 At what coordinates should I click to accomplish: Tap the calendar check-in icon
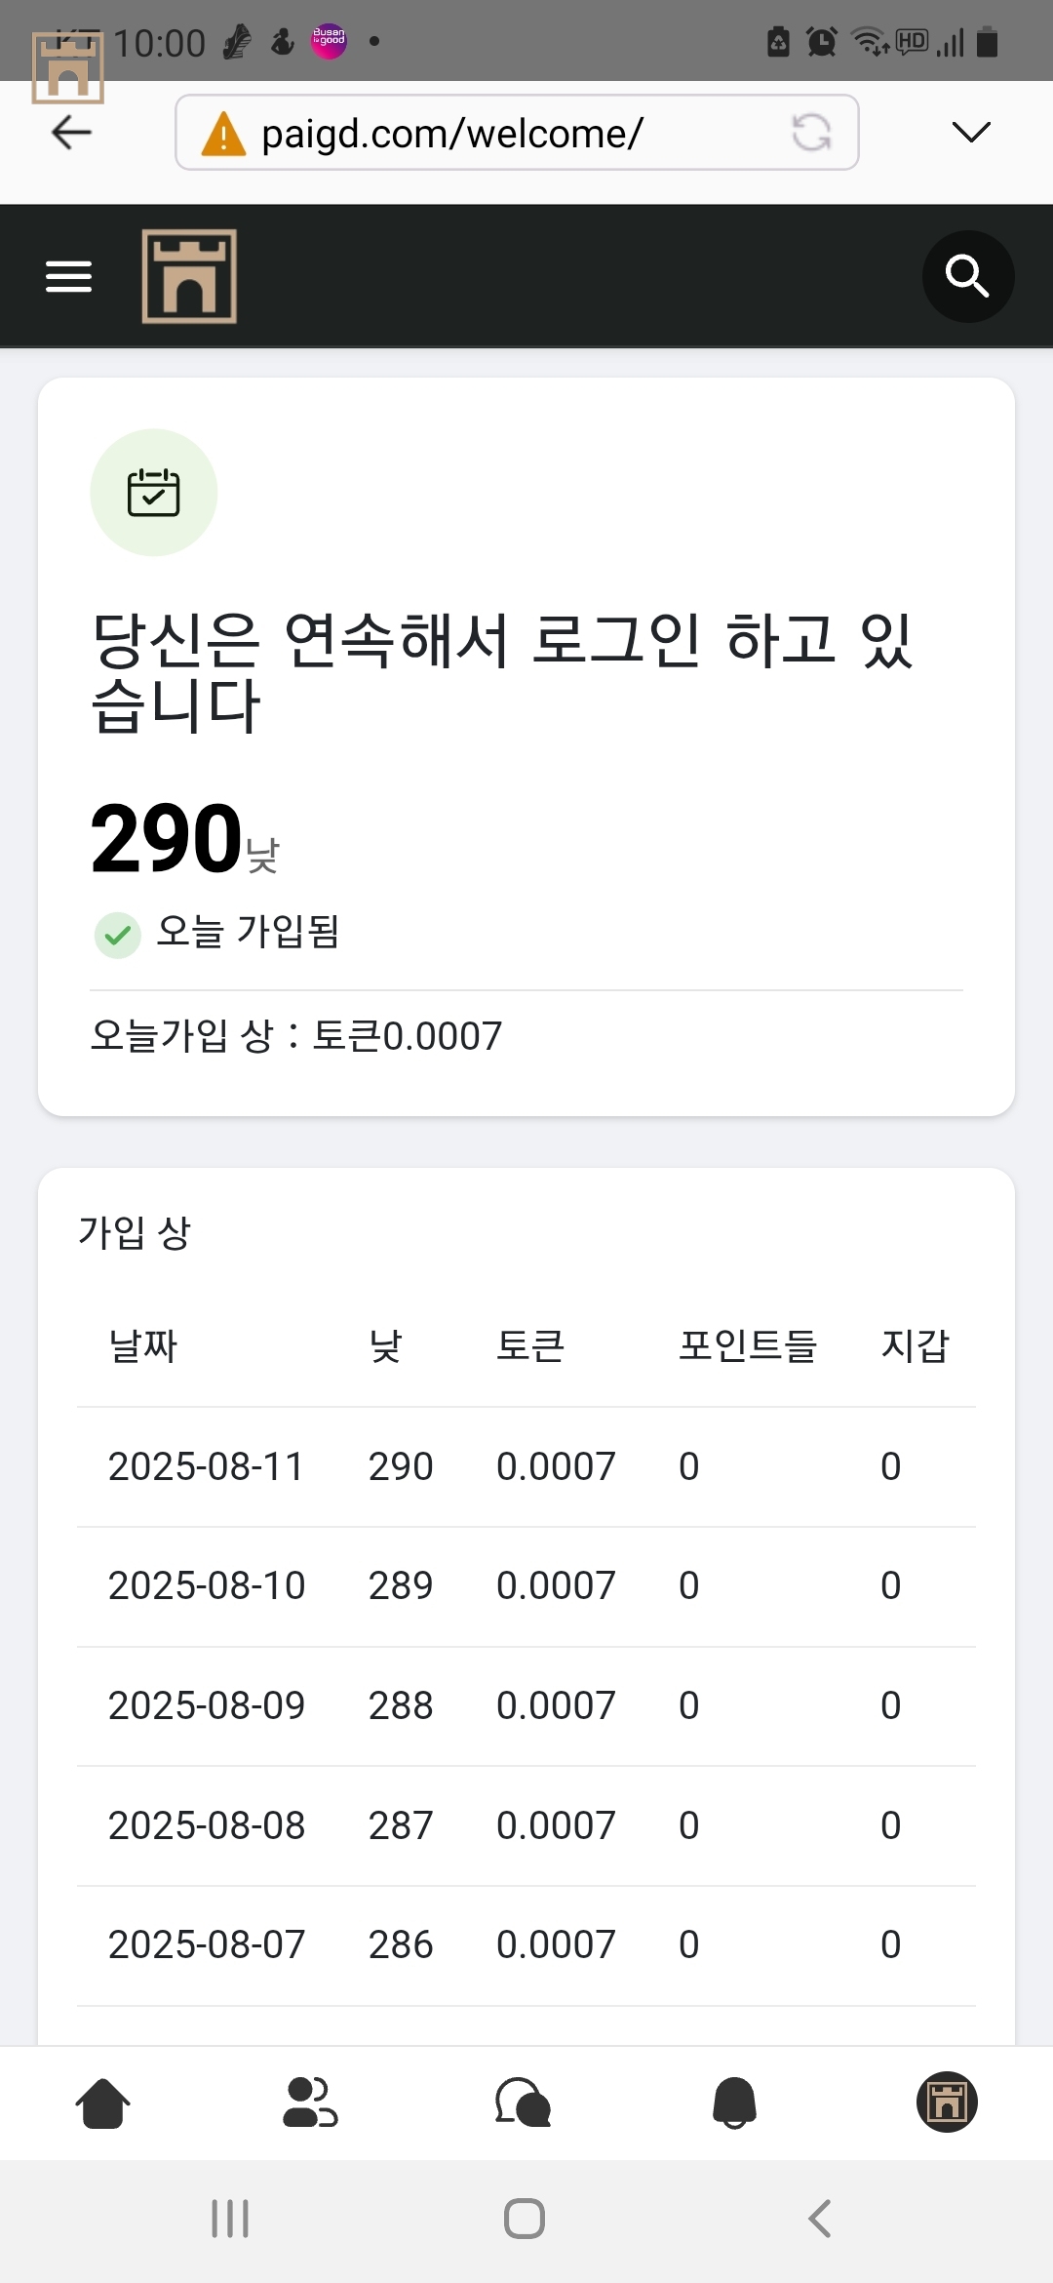(154, 493)
